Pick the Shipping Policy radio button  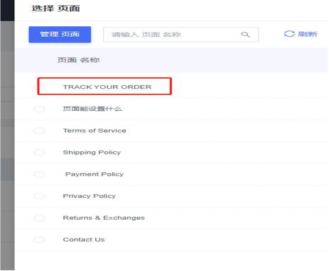(40, 153)
